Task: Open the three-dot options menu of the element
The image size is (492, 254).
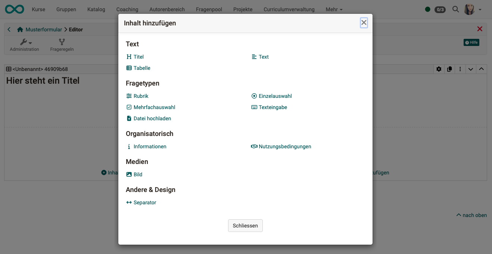Action: coord(460,69)
